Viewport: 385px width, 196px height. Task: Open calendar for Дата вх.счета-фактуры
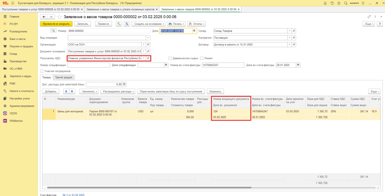pos(298,65)
